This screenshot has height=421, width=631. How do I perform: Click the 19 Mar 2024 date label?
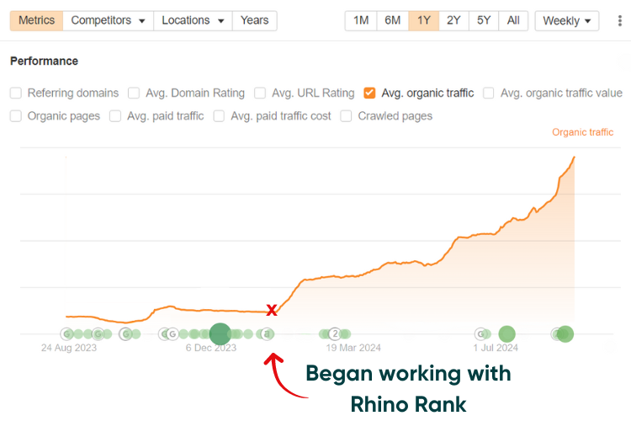point(353,348)
